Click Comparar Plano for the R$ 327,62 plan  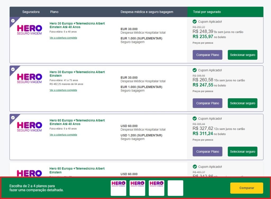coord(207,152)
